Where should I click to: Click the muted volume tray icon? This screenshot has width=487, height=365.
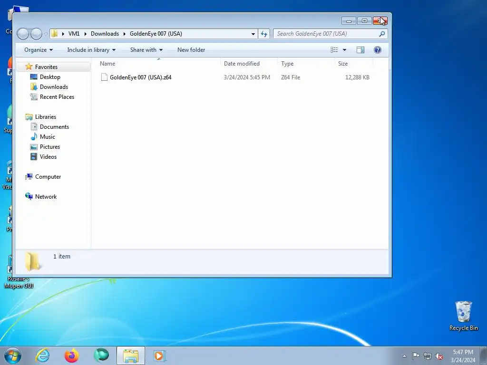[x=439, y=356]
